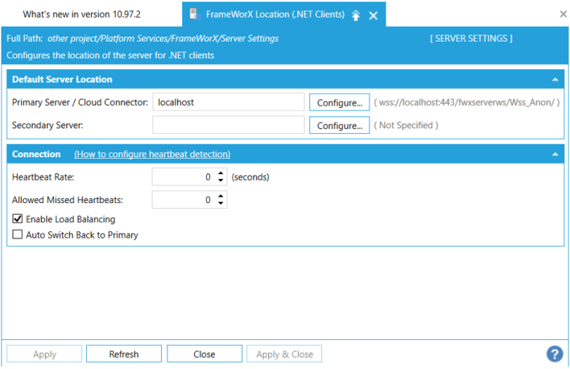Click the Primary Server input field

coord(228,103)
